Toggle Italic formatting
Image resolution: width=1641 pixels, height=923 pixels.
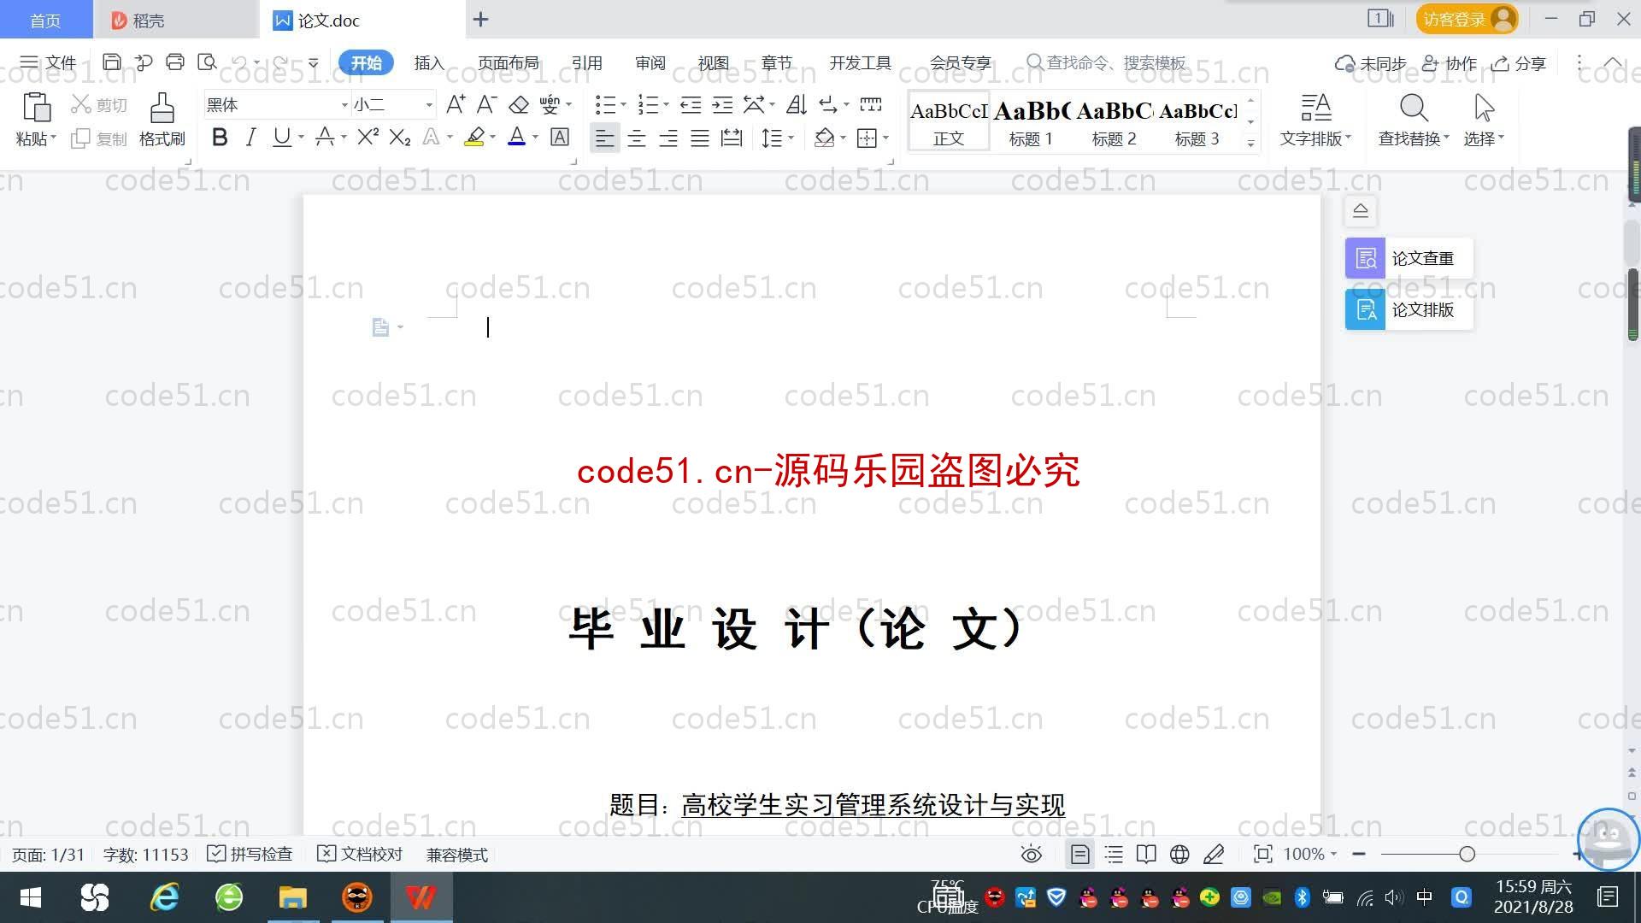250,137
